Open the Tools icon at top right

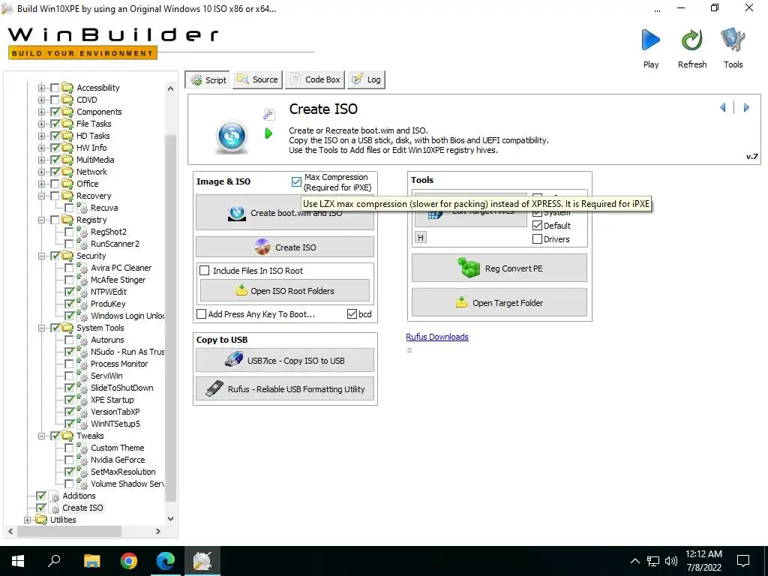tap(733, 40)
